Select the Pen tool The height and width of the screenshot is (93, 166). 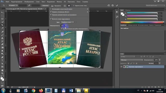pyautogui.click(x=2, y=57)
